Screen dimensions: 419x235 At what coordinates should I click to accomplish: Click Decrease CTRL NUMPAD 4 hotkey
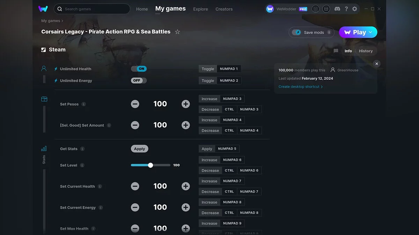pos(230,131)
